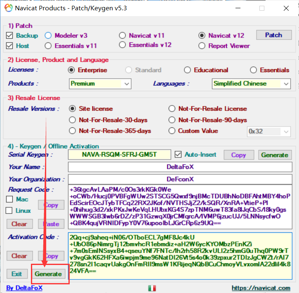Open the 0x32 custom value dropdown
Image resolution: width=299 pixels, height=293 pixels.
coord(268,131)
